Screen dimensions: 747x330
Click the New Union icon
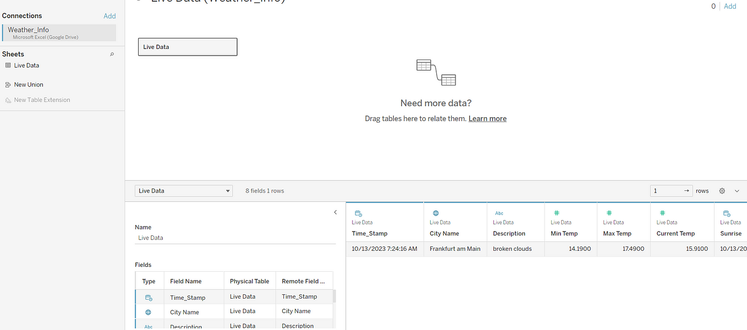click(8, 85)
